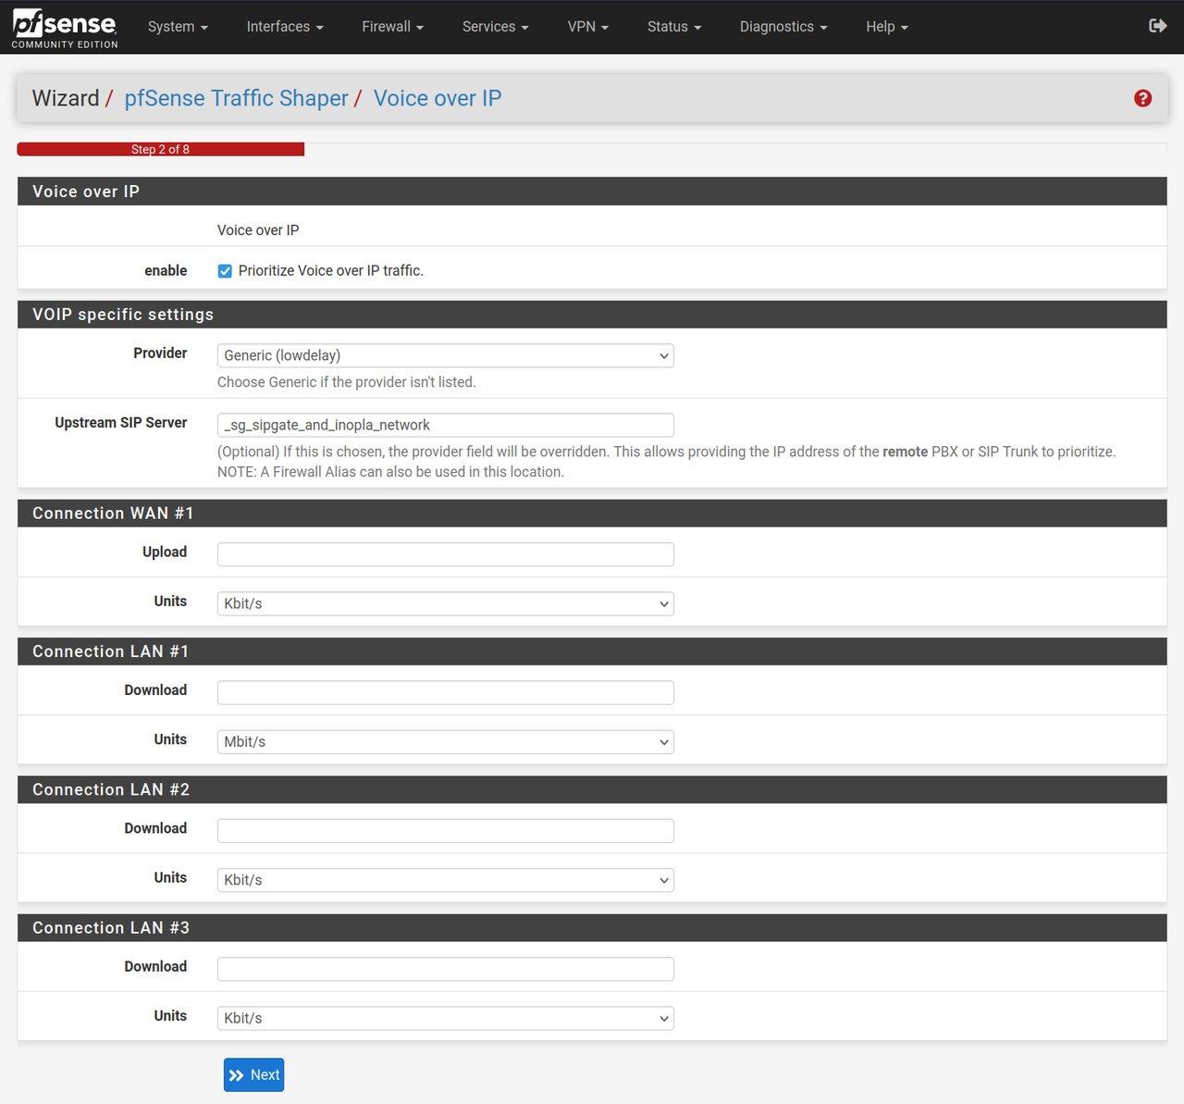This screenshot has height=1104, width=1184.
Task: Focus the LAN #2 Download field
Action: 445,831
